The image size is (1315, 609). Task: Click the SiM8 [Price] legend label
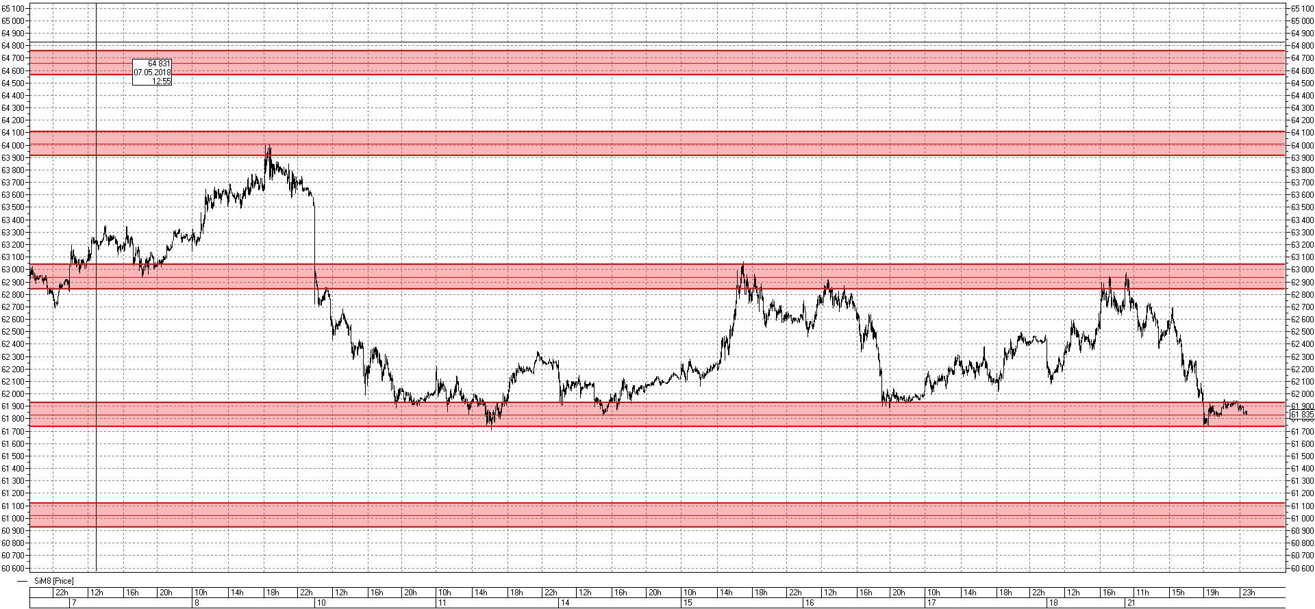click(54, 581)
